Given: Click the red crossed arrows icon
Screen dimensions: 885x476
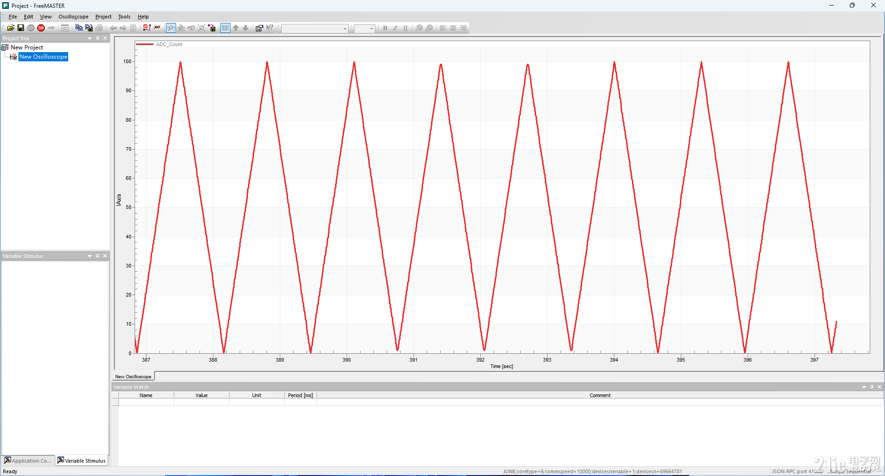Looking at the screenshot, I should [157, 28].
